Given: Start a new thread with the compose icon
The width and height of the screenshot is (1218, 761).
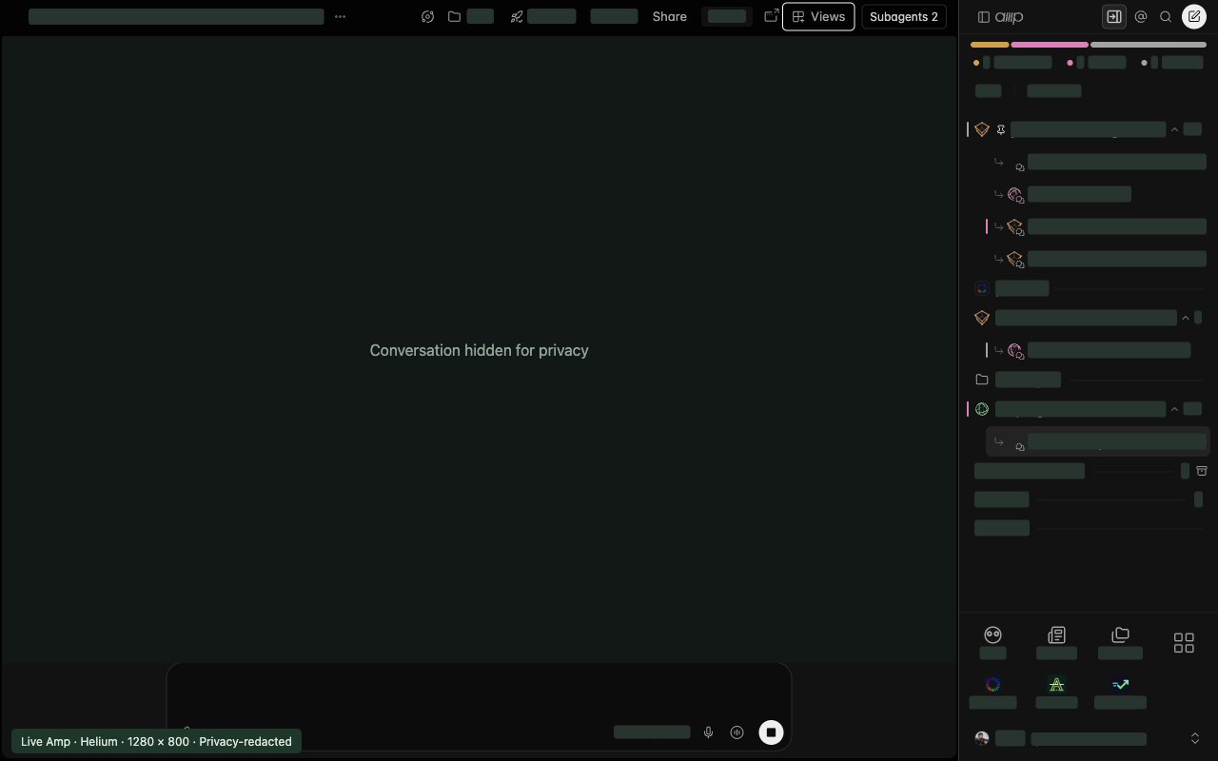Looking at the screenshot, I should (x=1194, y=16).
